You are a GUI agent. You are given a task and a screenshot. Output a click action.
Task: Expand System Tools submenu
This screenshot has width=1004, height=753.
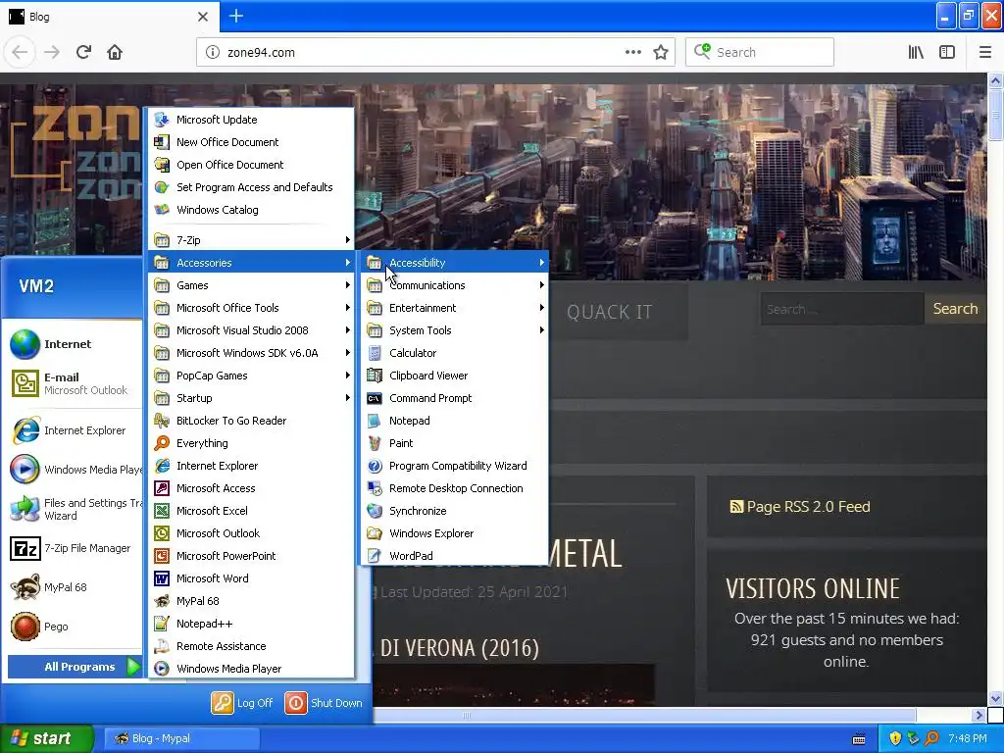(455, 330)
